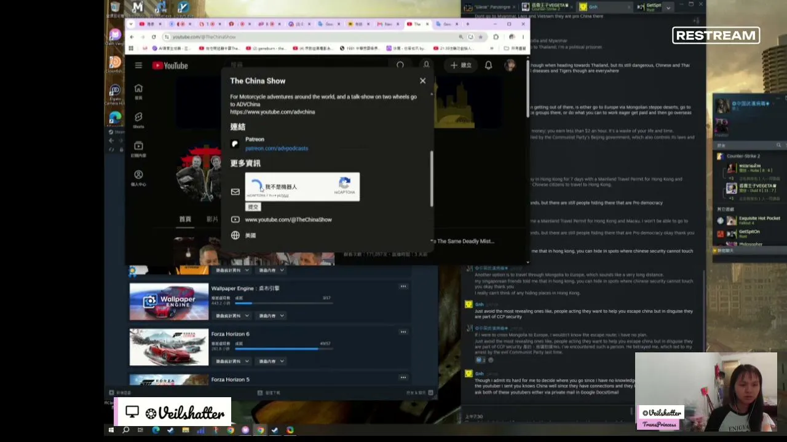Open the Wallpaper Engine game thumbnail in Steam
Image resolution: width=787 pixels, height=442 pixels.
coord(169,301)
